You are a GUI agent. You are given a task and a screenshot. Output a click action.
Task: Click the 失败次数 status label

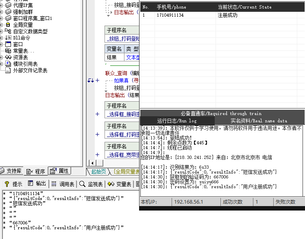[x=285, y=202]
